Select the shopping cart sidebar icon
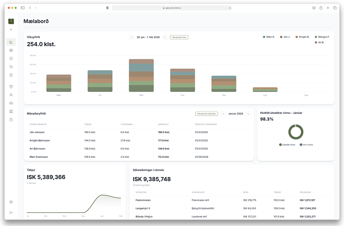344x226 pixels. point(11,67)
